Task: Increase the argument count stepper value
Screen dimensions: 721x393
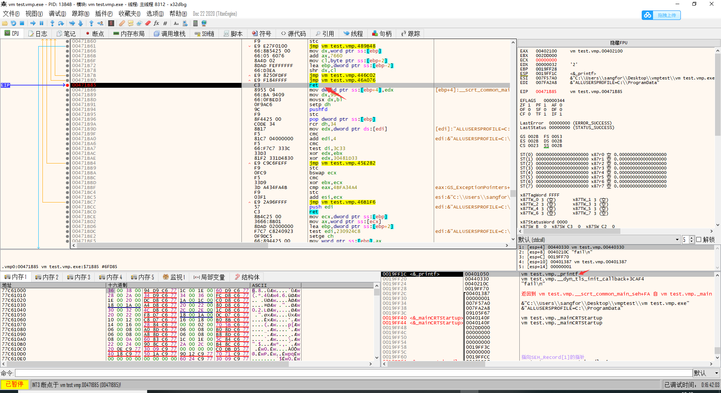Action: point(691,238)
